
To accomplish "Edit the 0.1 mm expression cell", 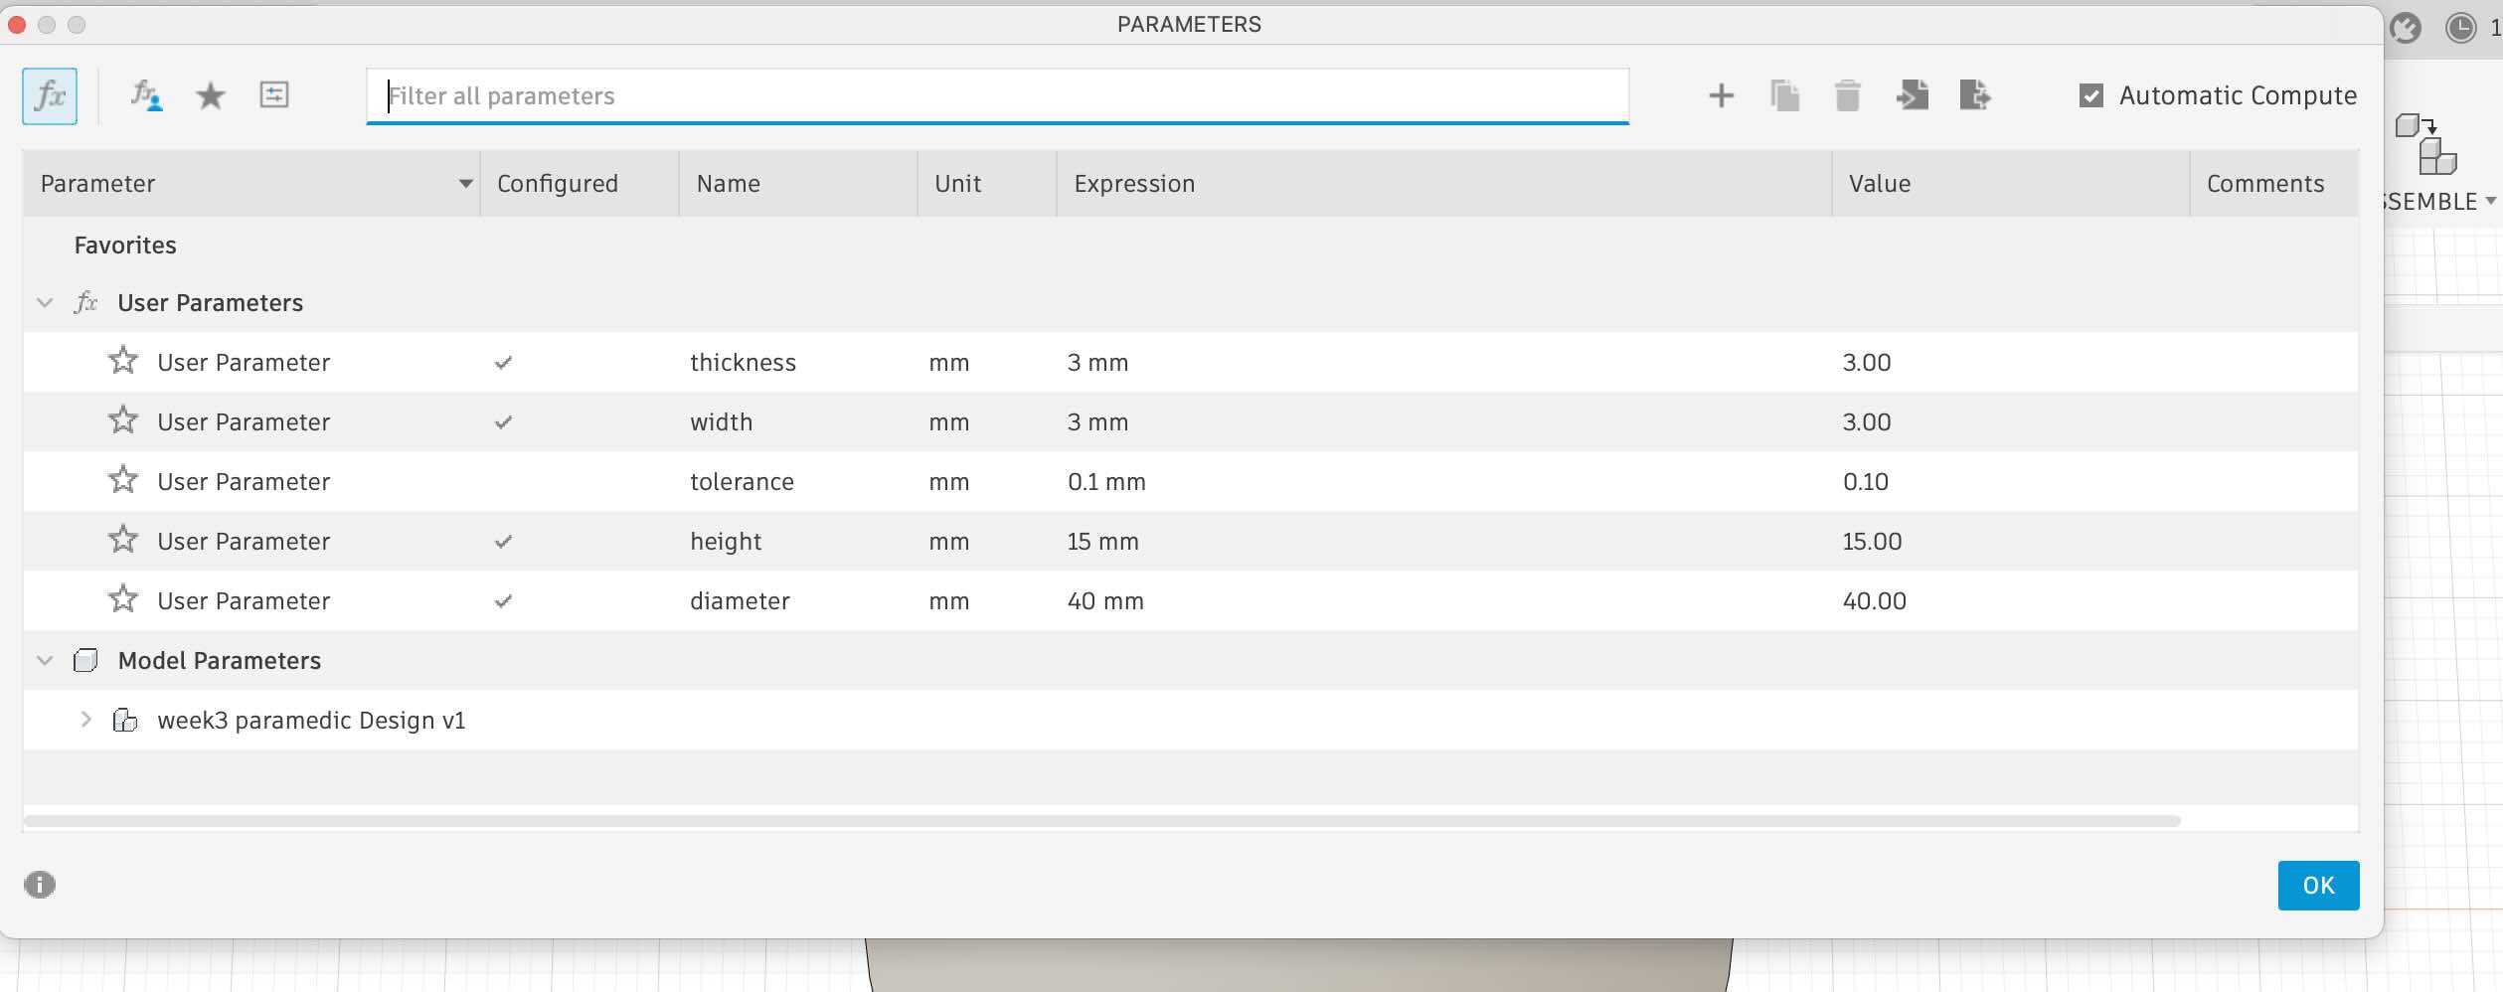I will pos(1444,482).
